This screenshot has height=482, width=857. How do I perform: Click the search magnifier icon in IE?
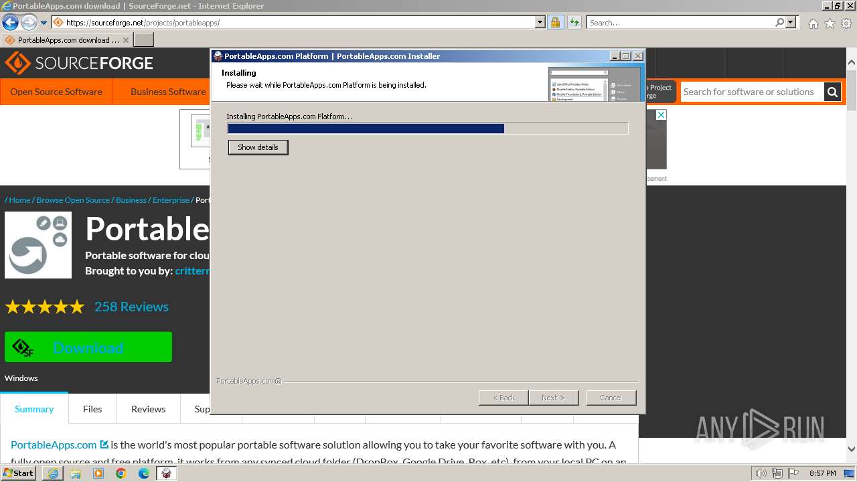click(779, 23)
